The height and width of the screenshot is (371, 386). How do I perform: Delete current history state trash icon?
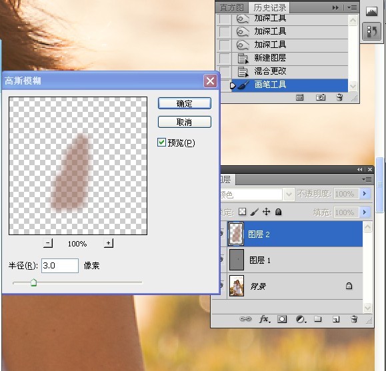tap(339, 98)
